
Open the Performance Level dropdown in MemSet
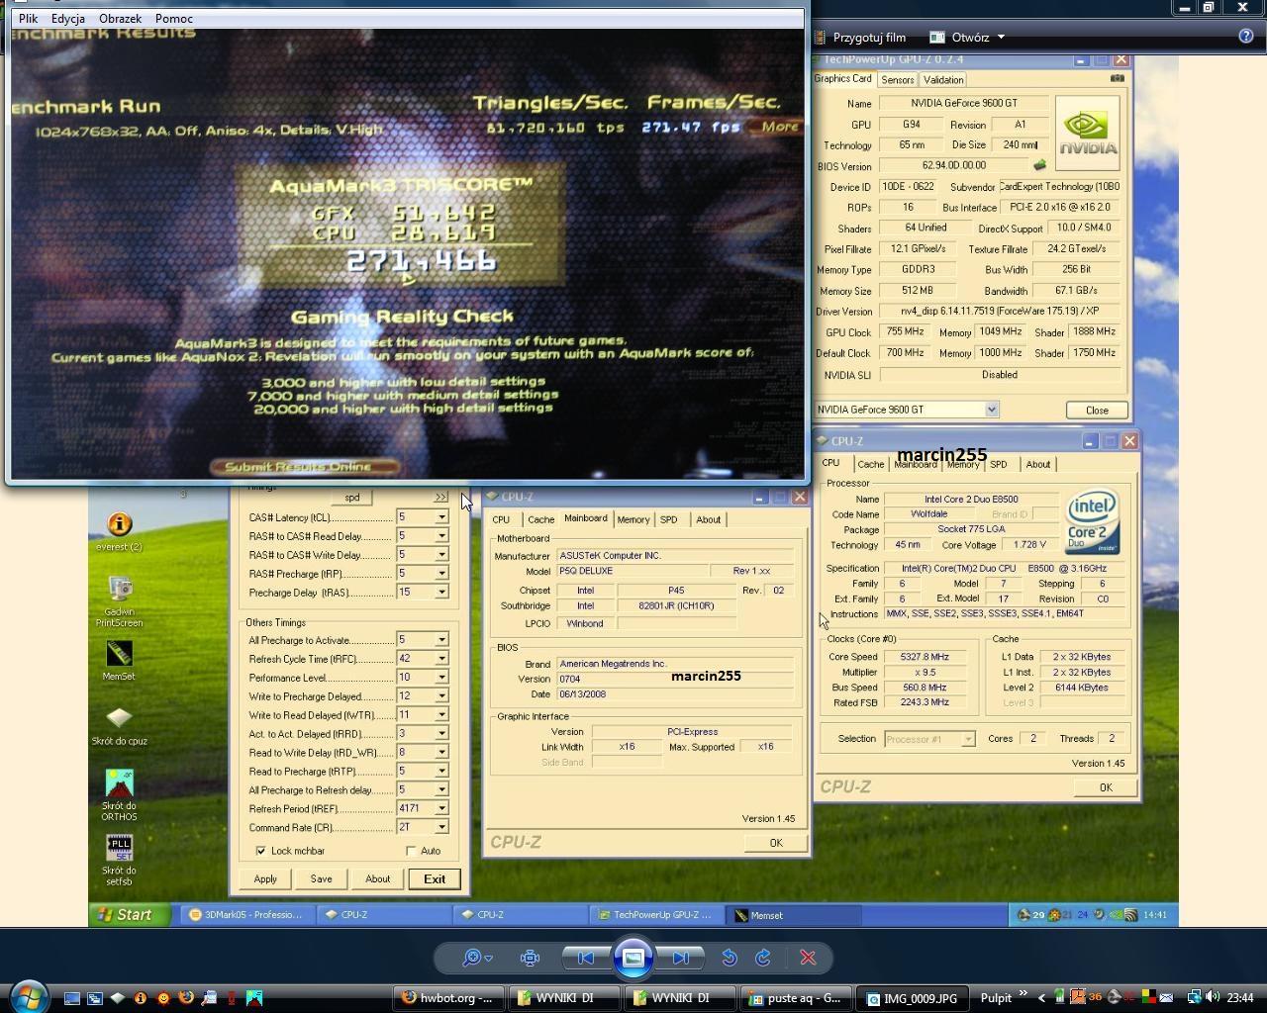pos(441,678)
